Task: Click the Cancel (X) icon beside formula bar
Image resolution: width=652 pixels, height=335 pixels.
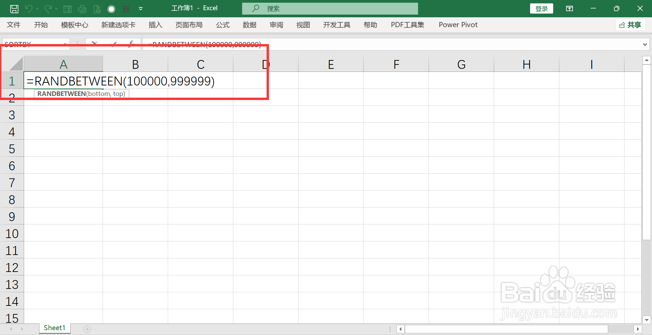Action: point(94,44)
